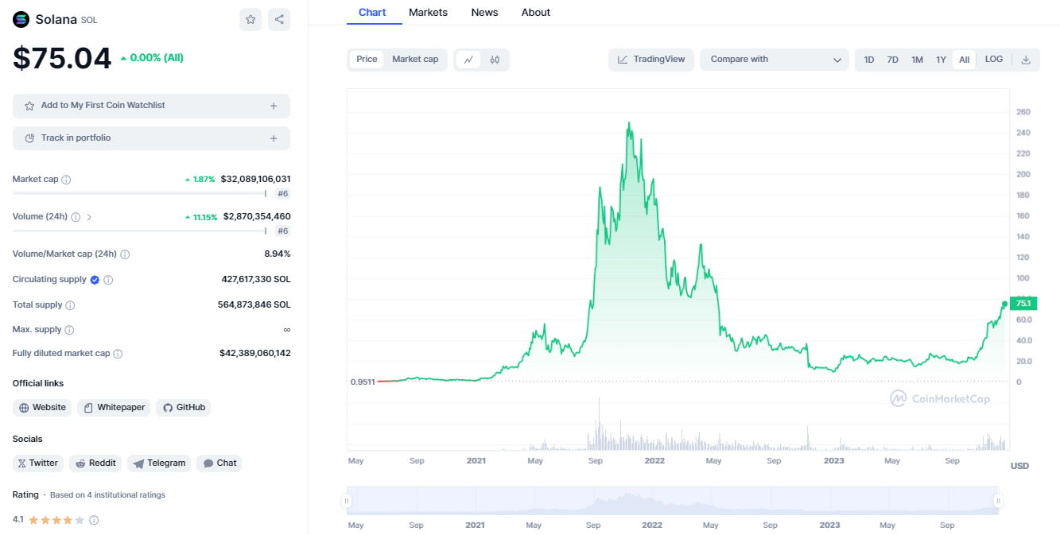The width and height of the screenshot is (1060, 535).
Task: Enable LOG scale on chart
Action: 994,60
